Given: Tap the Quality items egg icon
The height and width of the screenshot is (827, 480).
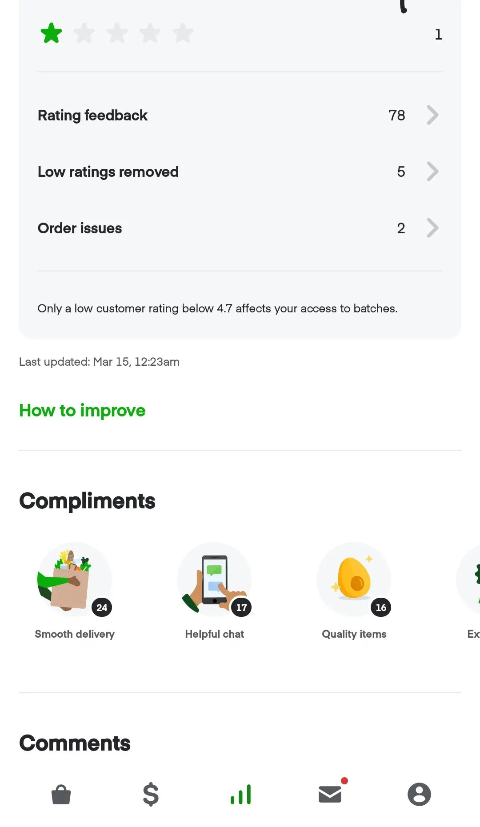Looking at the screenshot, I should (x=354, y=579).
